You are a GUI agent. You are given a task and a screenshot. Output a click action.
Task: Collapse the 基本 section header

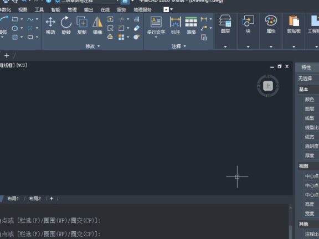point(308,90)
